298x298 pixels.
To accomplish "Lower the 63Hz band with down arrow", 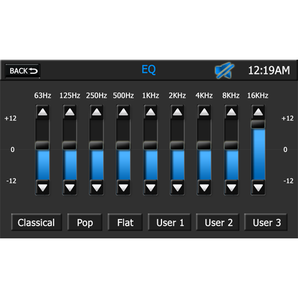I will tap(42, 187).
